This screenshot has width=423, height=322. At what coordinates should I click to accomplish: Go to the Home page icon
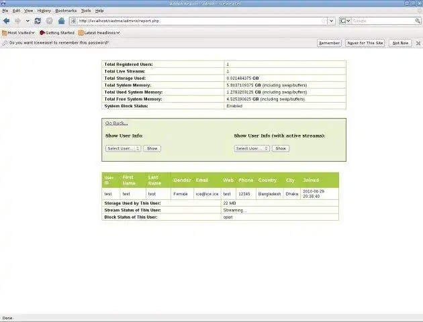click(62, 21)
